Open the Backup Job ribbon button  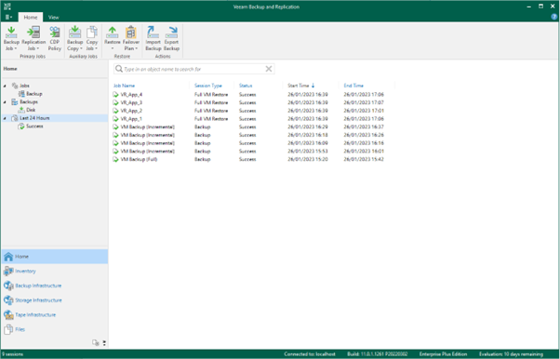[11, 38]
